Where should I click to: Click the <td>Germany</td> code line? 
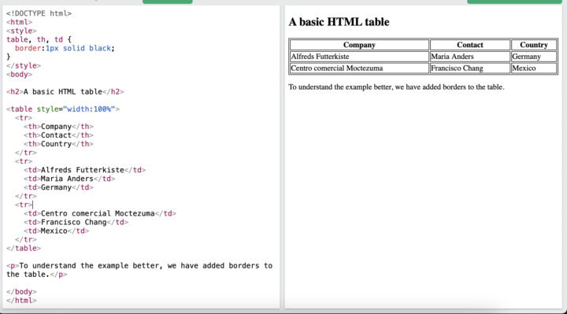click(58, 187)
